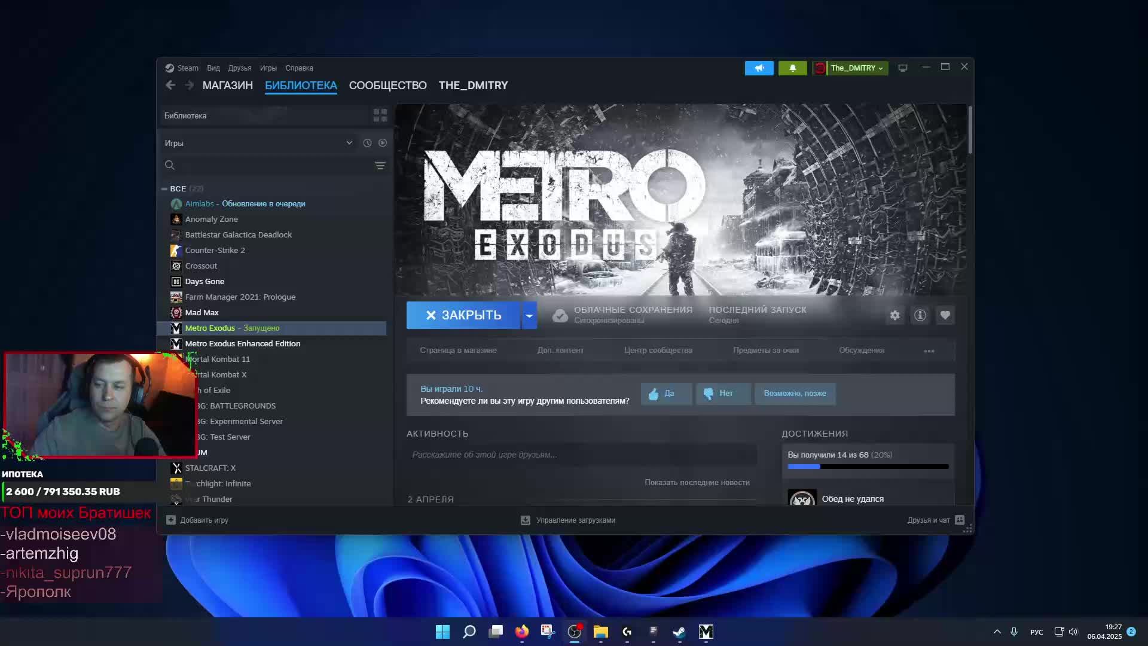Open notifications via the bell icon
Image resolution: width=1148 pixels, height=646 pixels.
792,68
